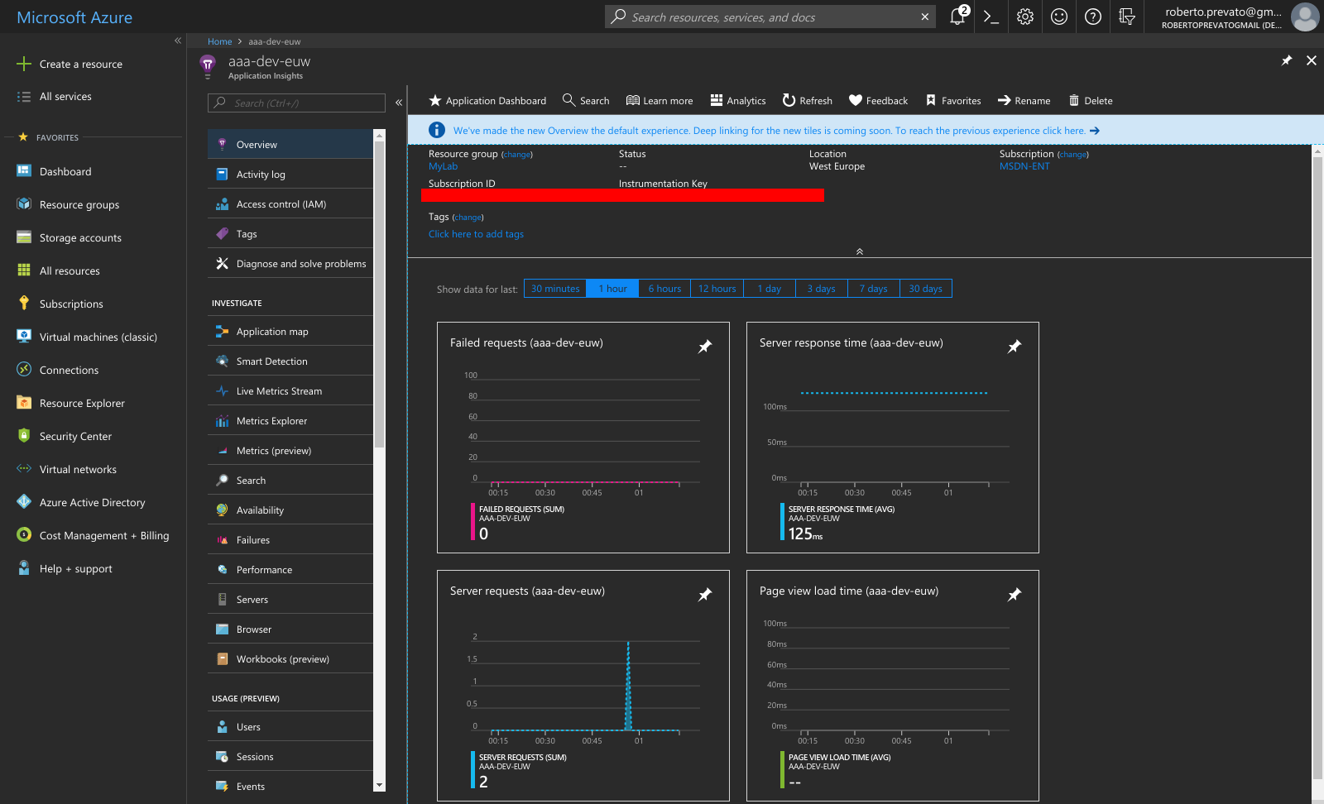The image size is (1324, 804).
Task: Open Application map under Investigate
Action: point(290,332)
